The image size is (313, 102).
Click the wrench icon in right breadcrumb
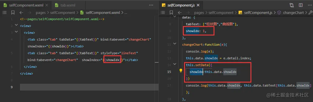(310, 13)
